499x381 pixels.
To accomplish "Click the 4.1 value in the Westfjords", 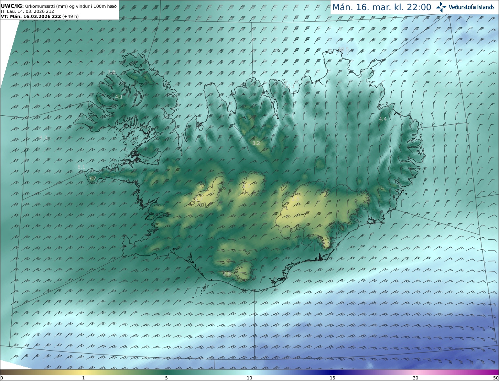I will (x=119, y=97).
